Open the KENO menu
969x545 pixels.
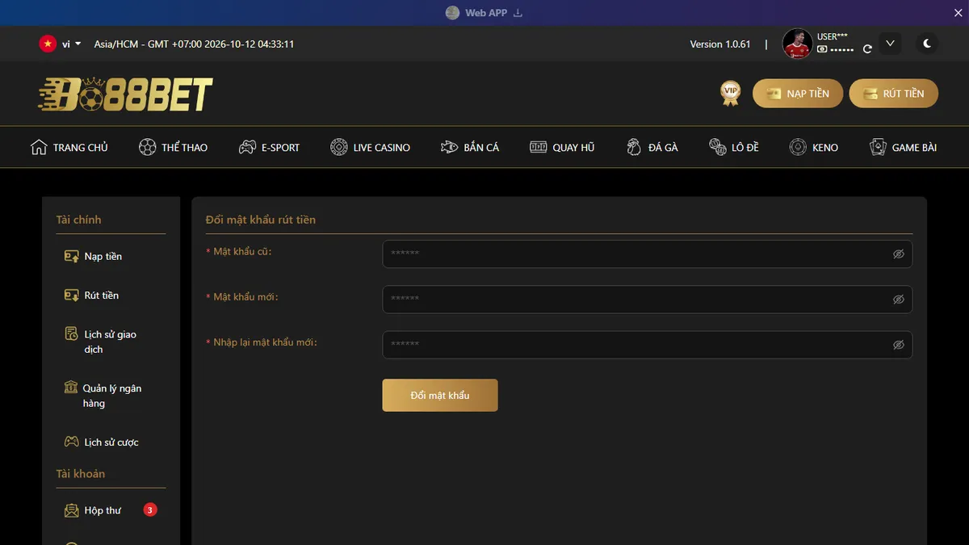pos(814,147)
